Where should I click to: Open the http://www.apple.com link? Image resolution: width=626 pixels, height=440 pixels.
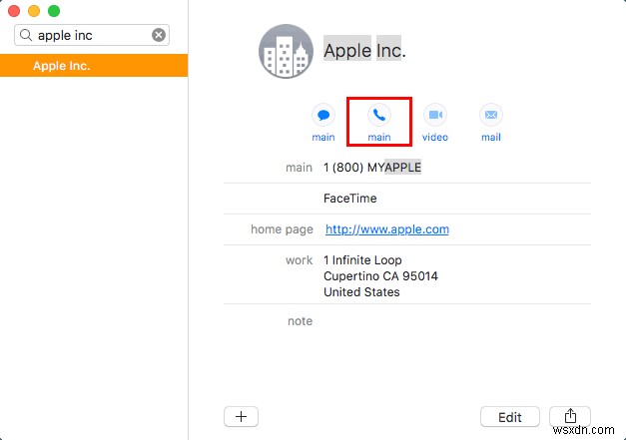click(386, 229)
